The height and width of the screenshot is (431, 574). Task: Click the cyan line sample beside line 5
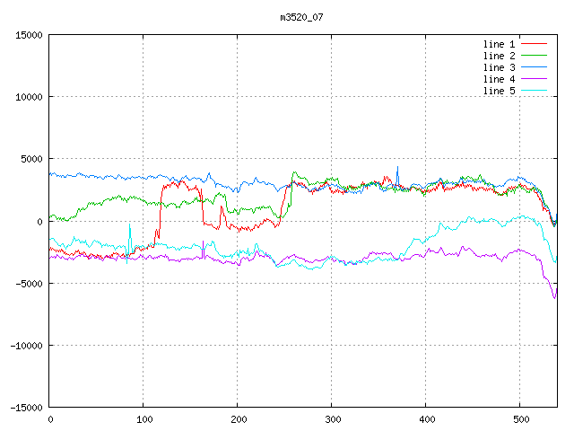tap(534, 91)
